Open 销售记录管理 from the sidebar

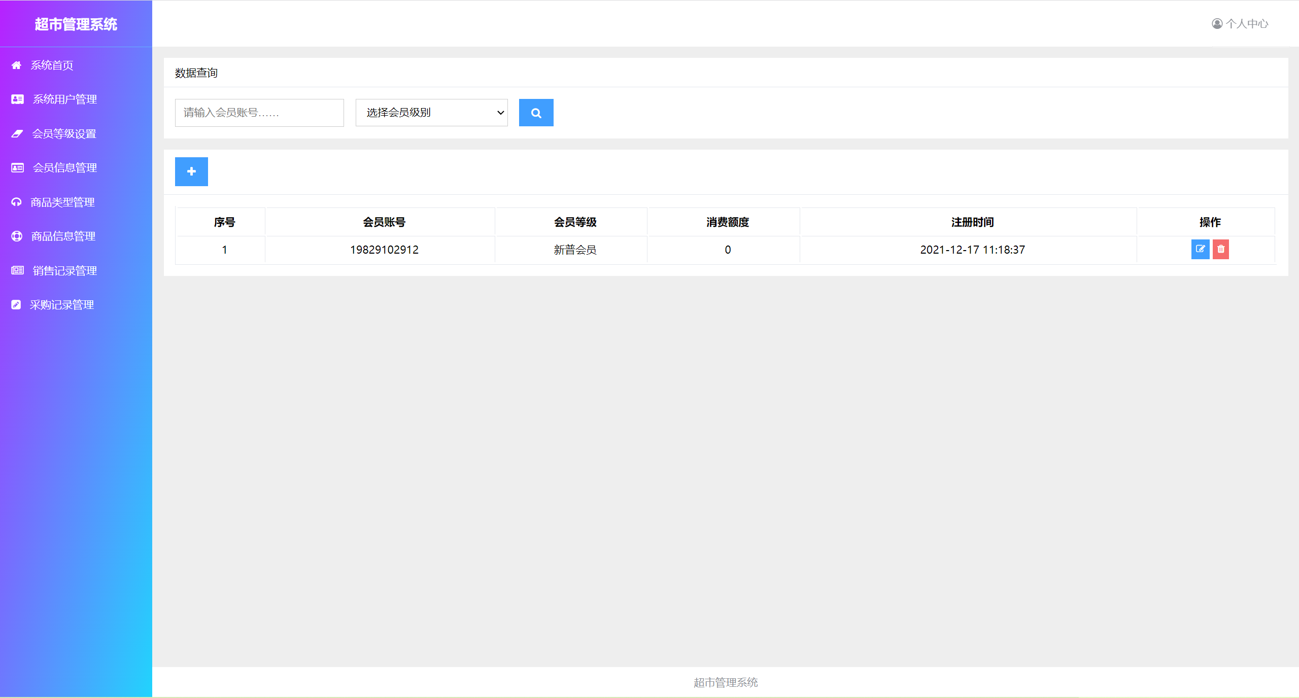click(x=64, y=271)
